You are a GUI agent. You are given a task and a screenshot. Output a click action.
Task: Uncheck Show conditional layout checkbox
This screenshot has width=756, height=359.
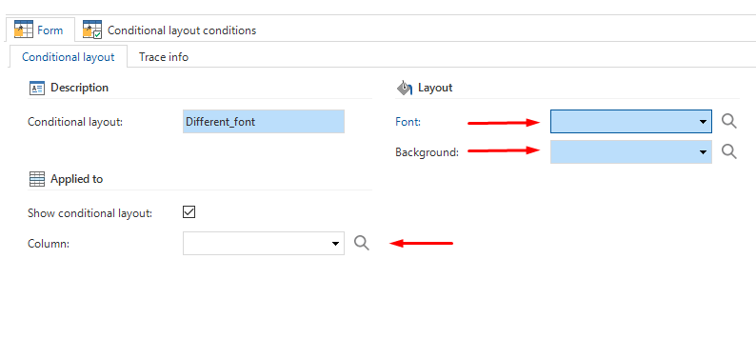pyautogui.click(x=189, y=212)
